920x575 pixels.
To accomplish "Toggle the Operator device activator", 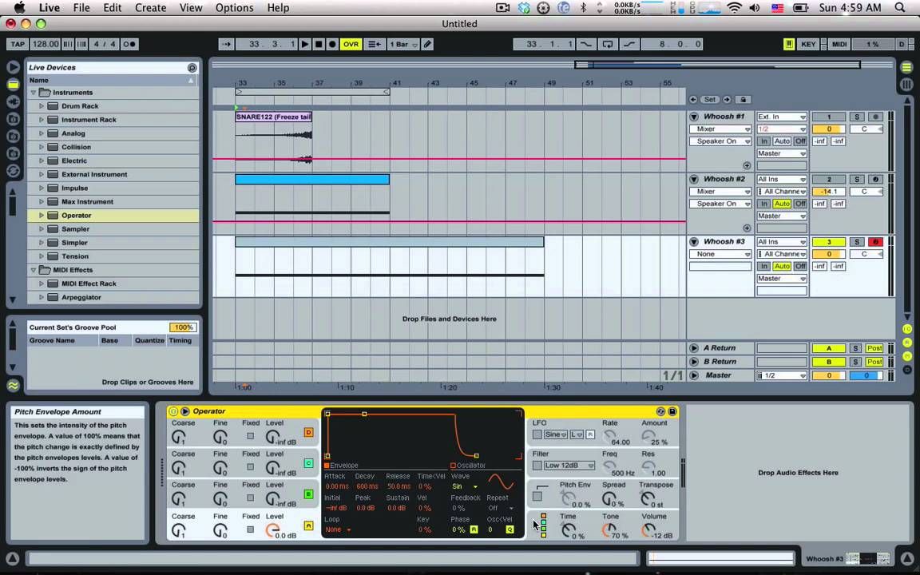I will 173,411.
